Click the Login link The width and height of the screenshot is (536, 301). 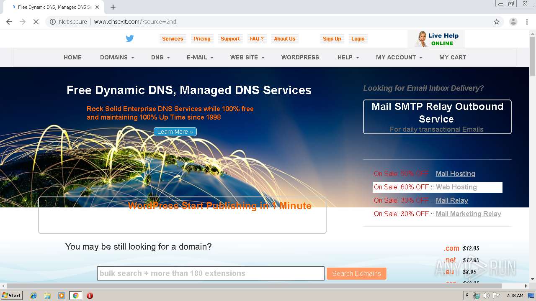click(358, 39)
